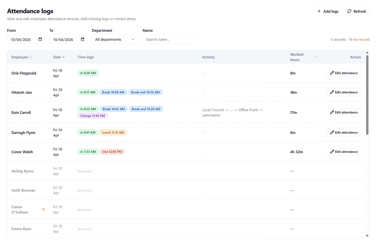Sort by Worked hours arrows icon

point(316,57)
